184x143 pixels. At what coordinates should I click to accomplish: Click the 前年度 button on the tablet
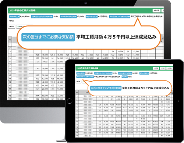(156, 68)
